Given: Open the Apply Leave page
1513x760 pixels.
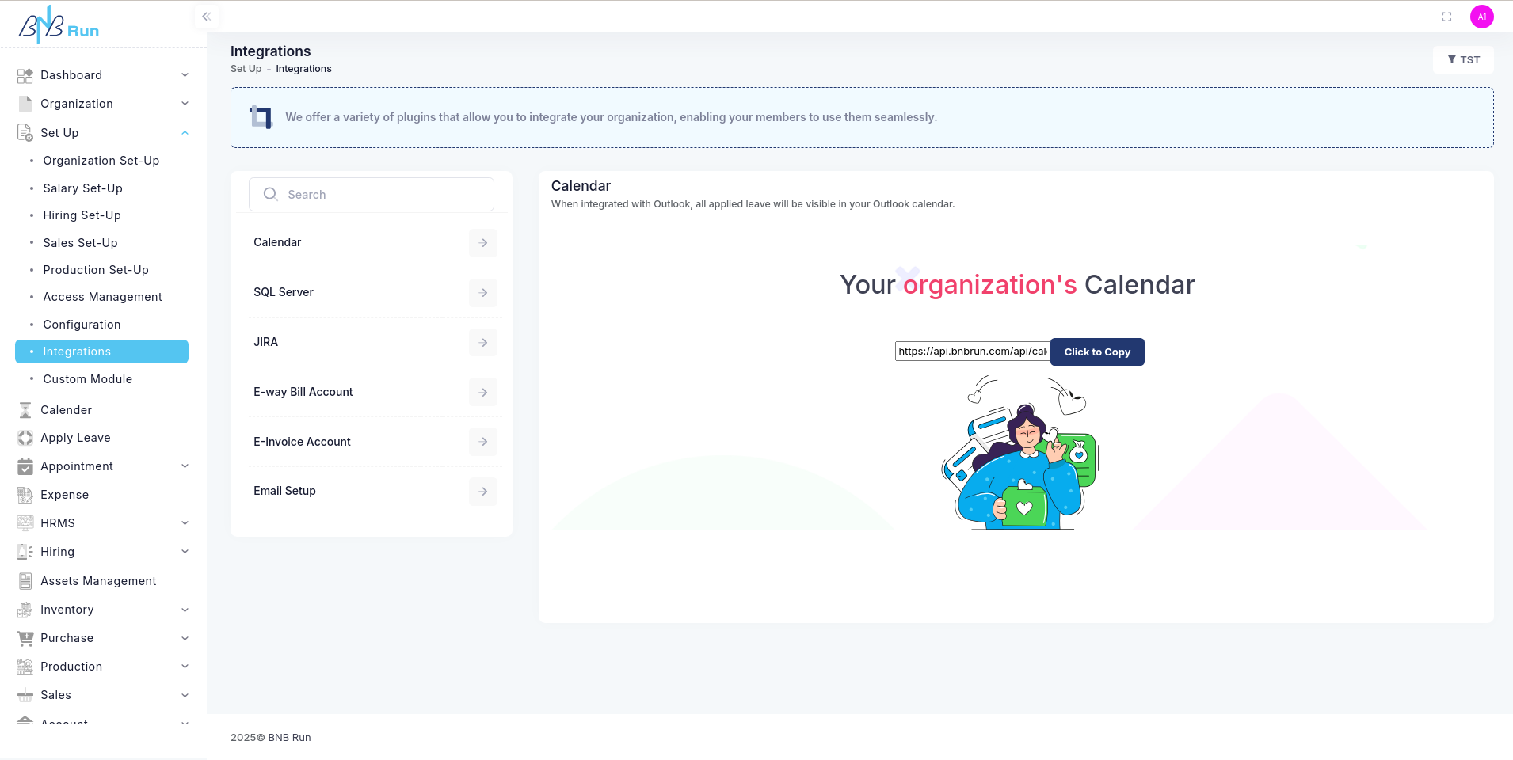Looking at the screenshot, I should tap(75, 438).
